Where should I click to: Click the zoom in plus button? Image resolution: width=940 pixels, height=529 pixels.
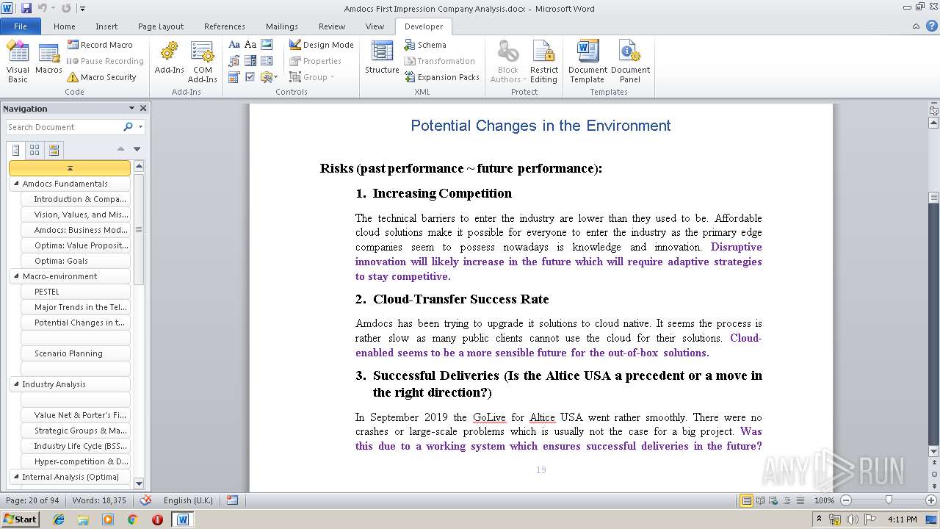pyautogui.click(x=931, y=500)
